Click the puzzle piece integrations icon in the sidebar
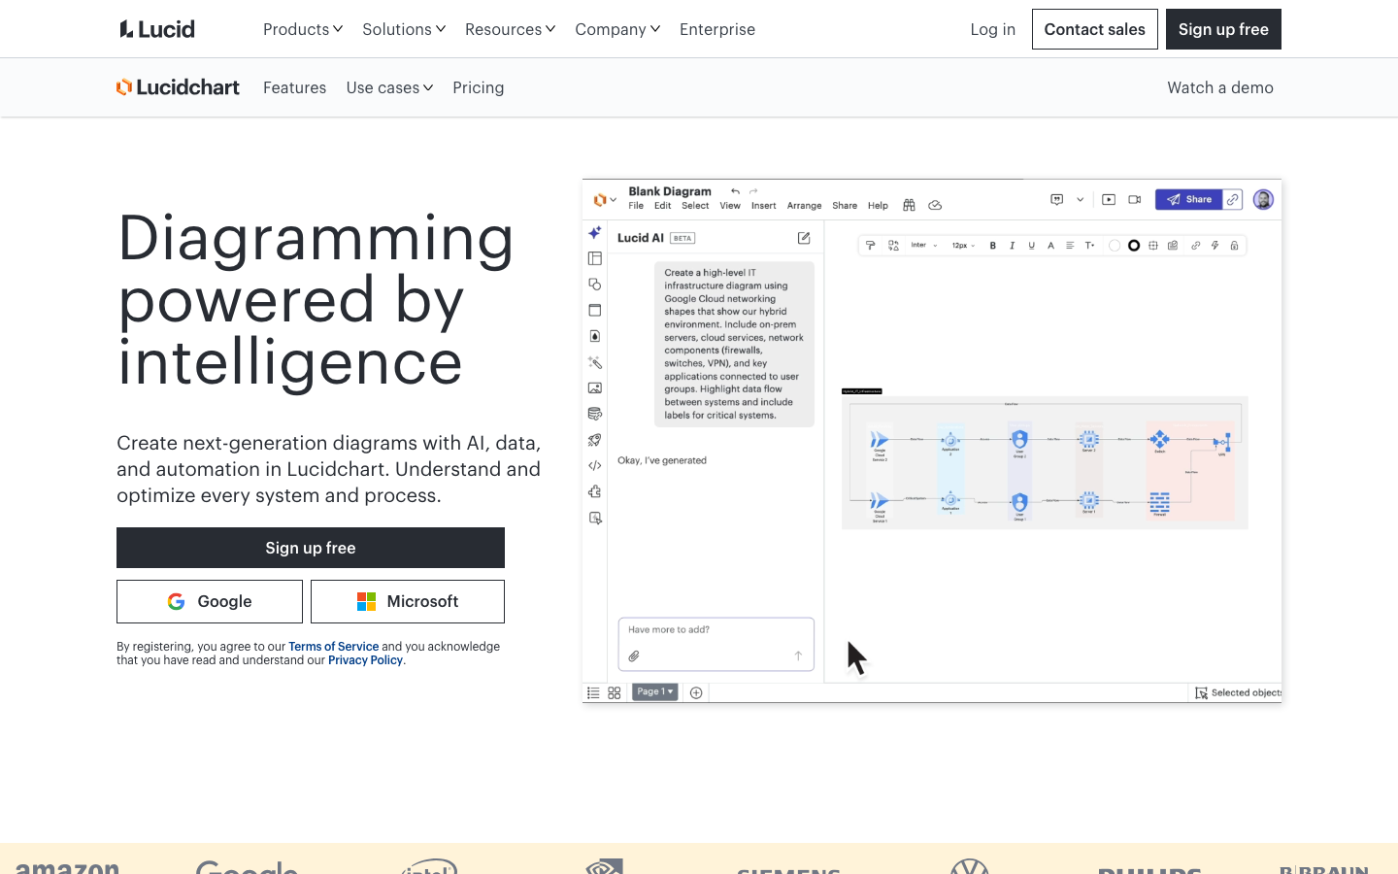The image size is (1398, 874). coord(595,491)
